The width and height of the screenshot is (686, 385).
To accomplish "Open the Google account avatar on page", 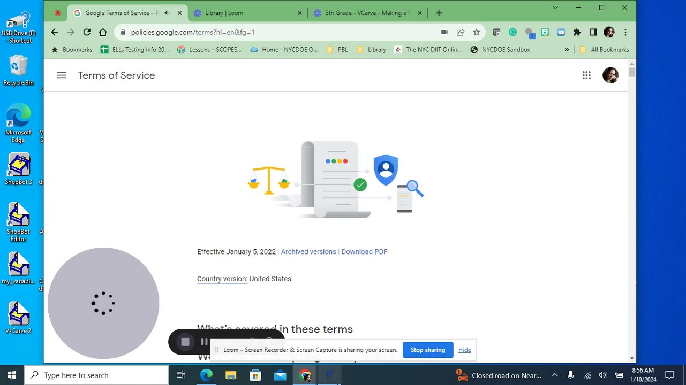I will [610, 75].
